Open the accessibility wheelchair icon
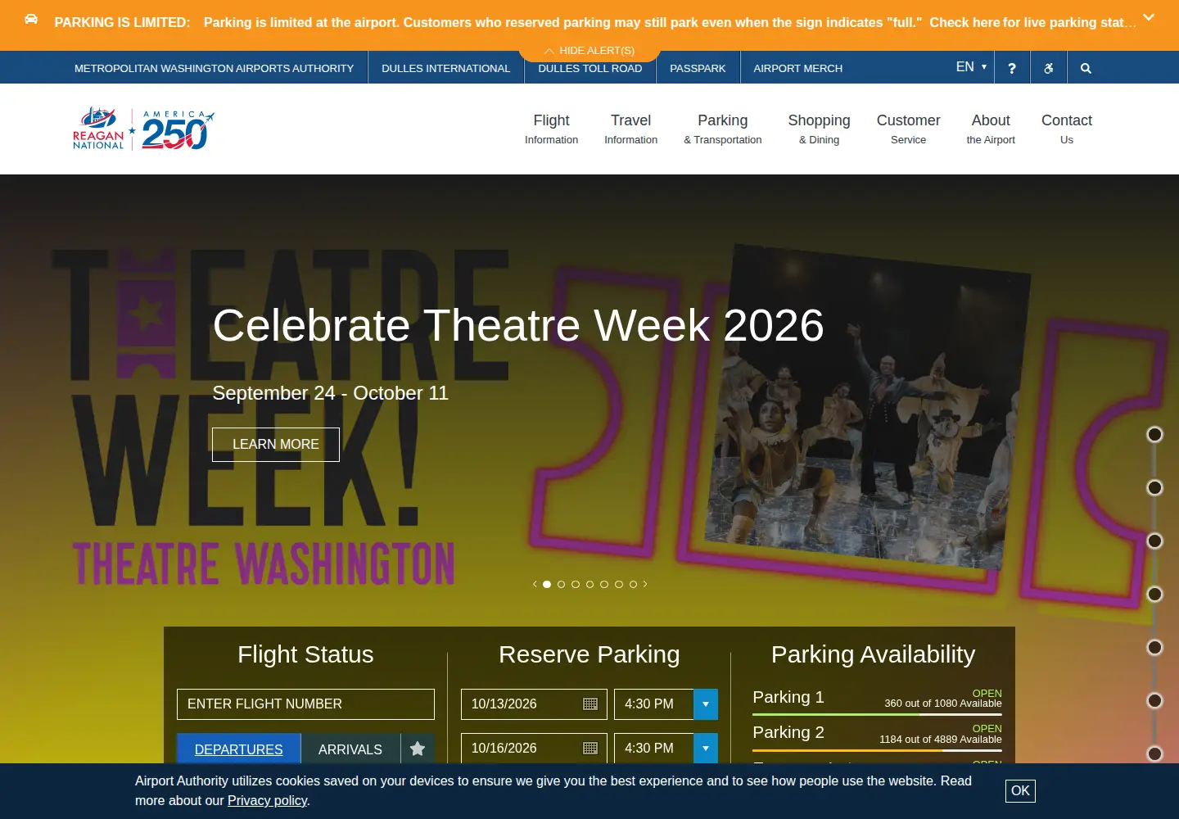Viewport: 1179px width, 819px height. 1049,69
